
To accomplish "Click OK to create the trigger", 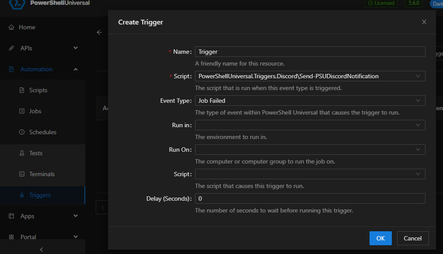I will point(380,238).
